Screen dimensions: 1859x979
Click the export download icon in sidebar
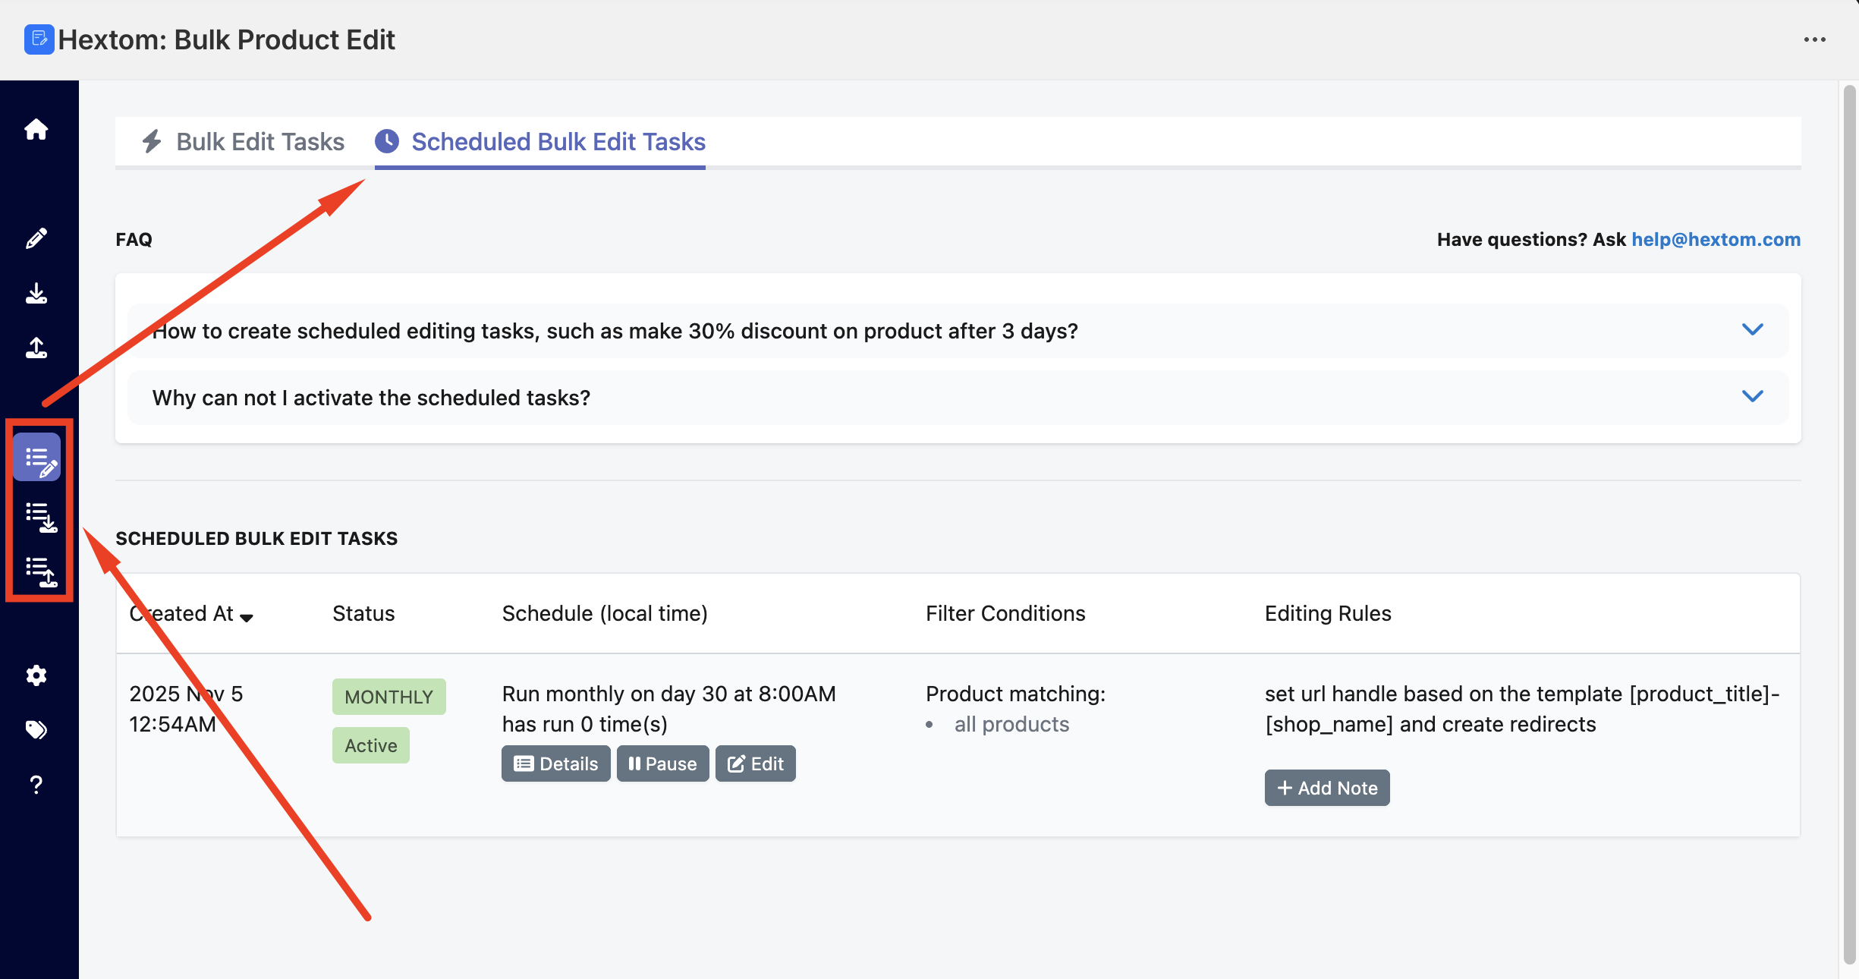coord(36,293)
